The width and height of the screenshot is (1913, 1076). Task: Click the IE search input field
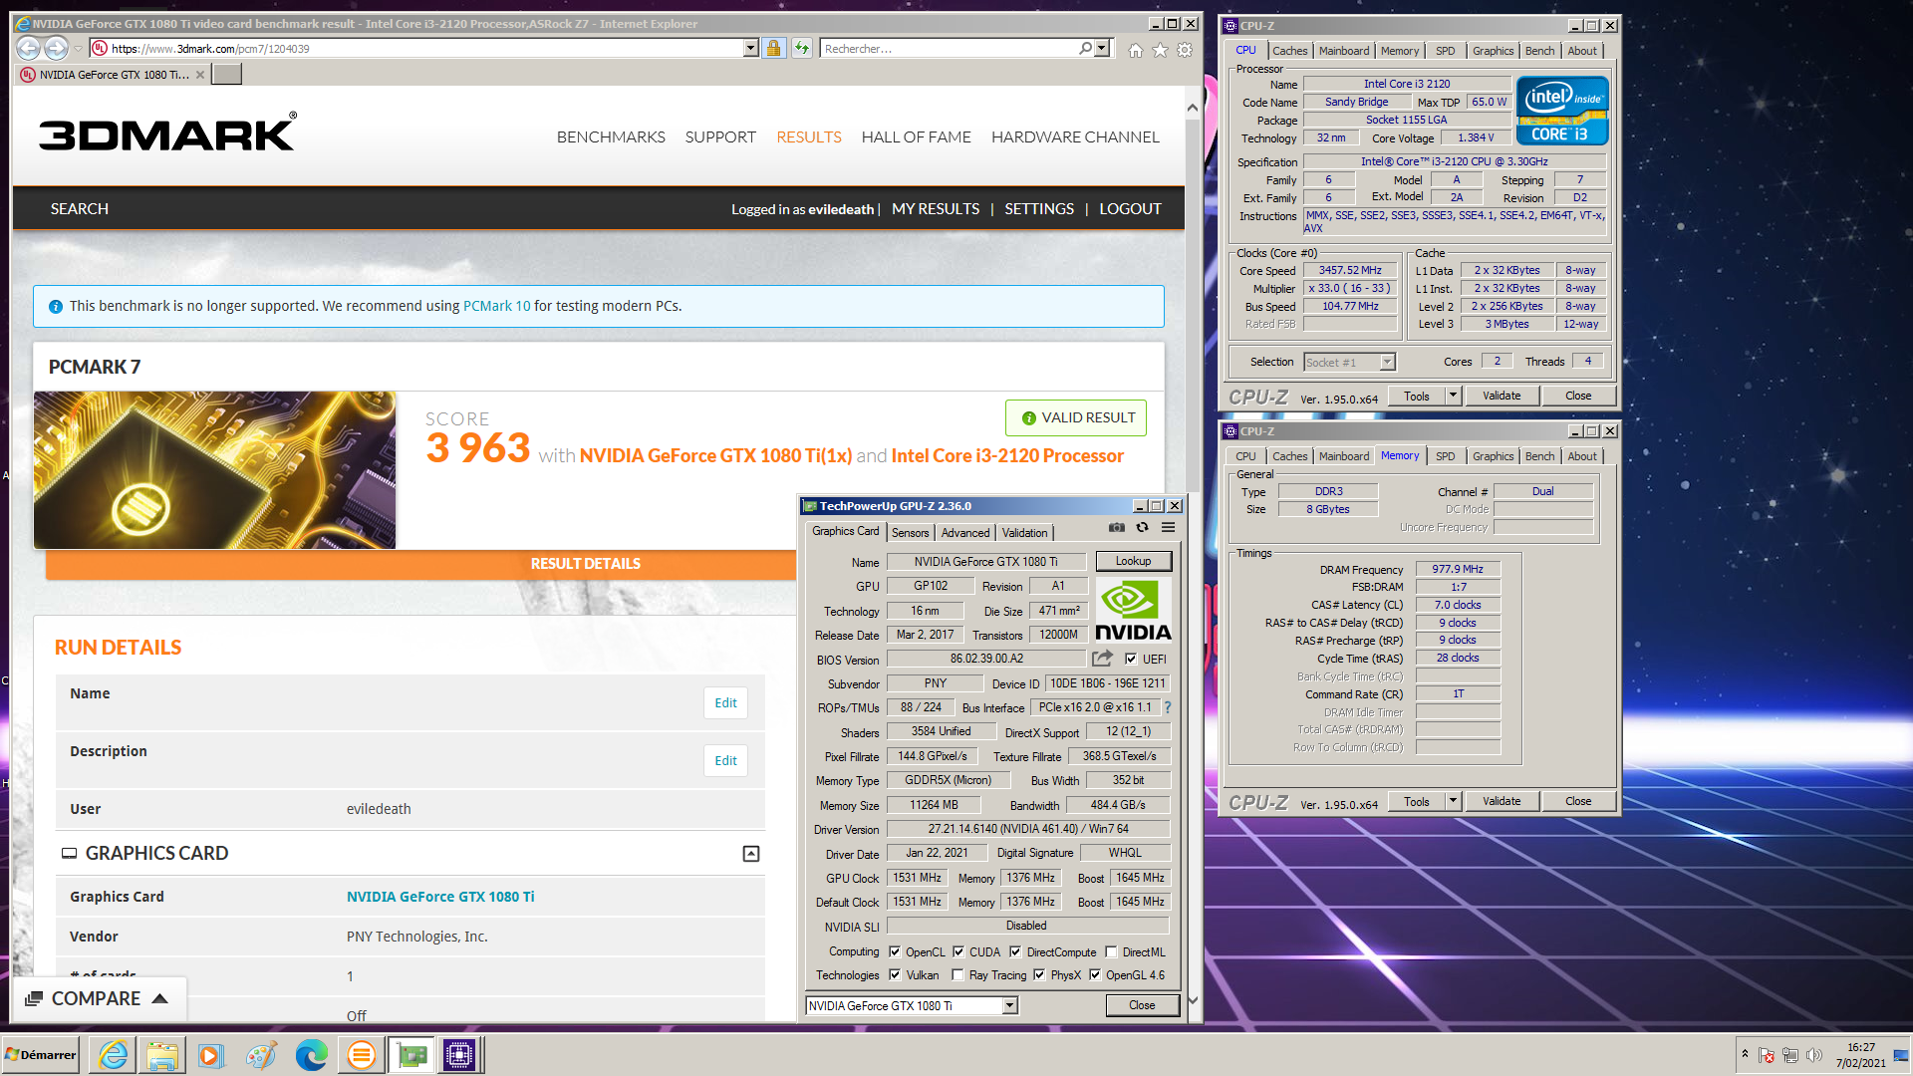(950, 48)
